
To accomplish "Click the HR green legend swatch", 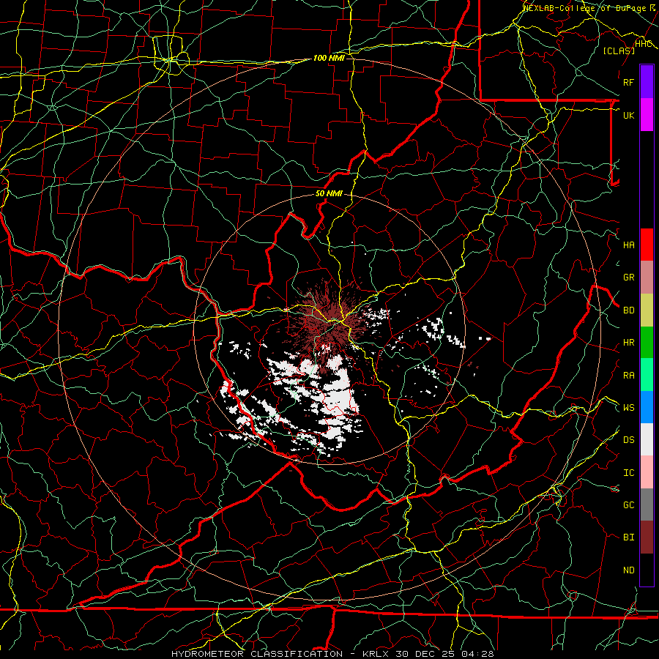I will 647,343.
